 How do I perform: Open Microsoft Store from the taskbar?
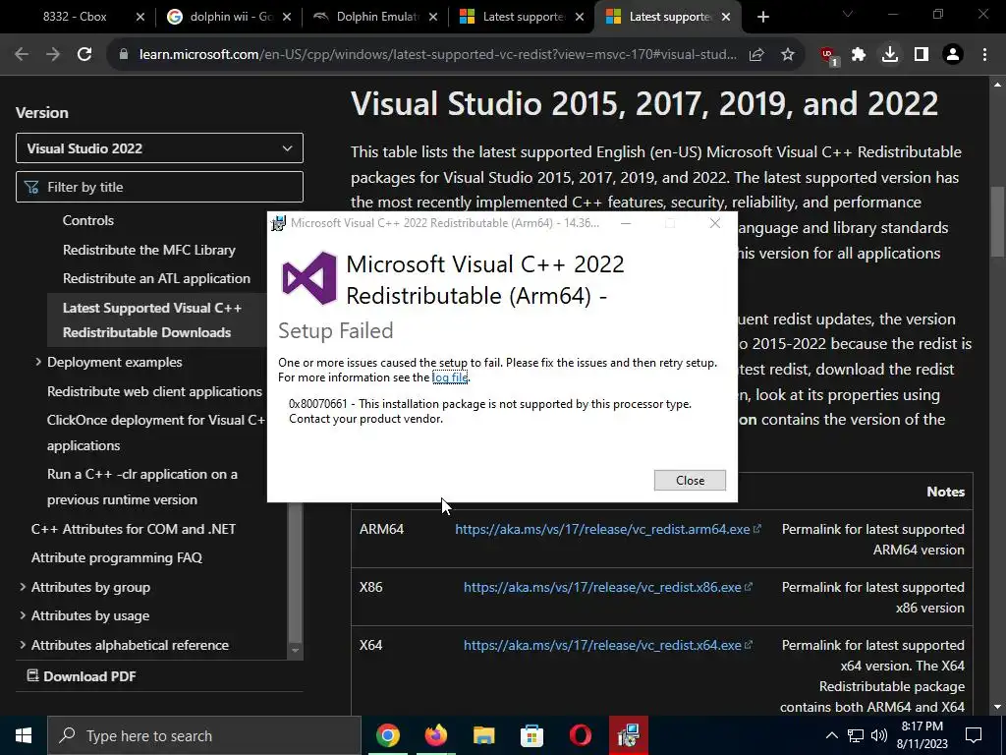(x=531, y=735)
